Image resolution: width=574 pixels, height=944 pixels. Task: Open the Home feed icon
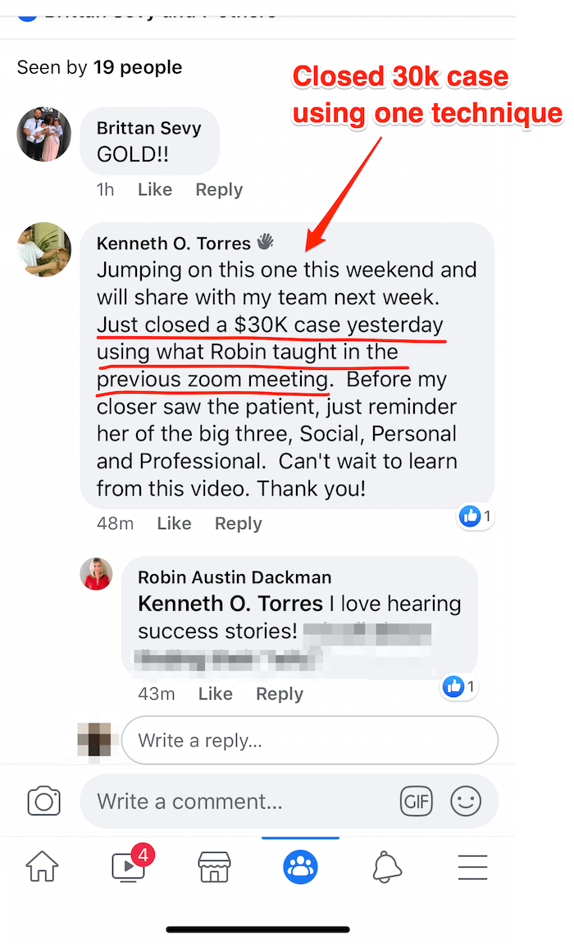point(42,867)
